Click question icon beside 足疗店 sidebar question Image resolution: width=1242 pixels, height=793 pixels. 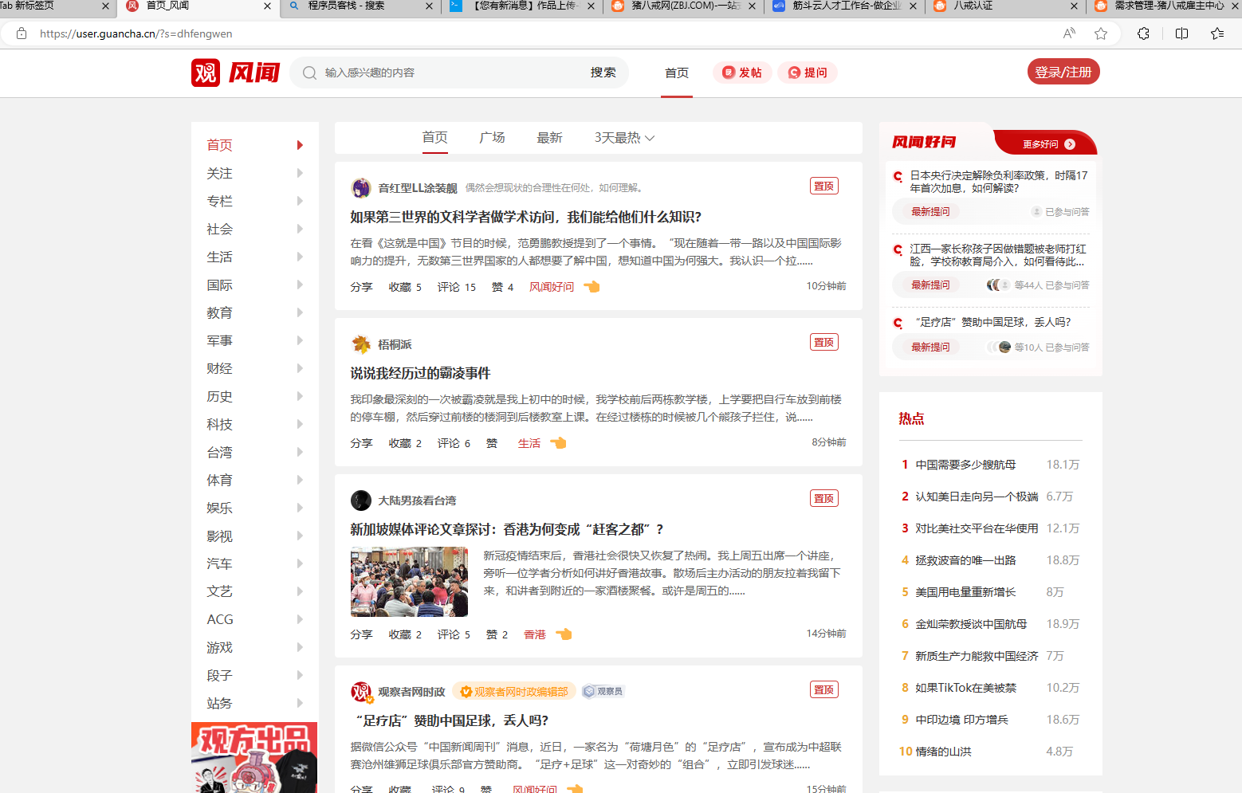coord(898,323)
